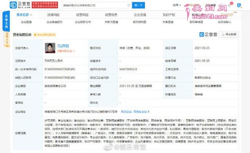This screenshot has width=250, height=153.
Task: Open the 企业股权分布 link
Action: click(83, 22)
